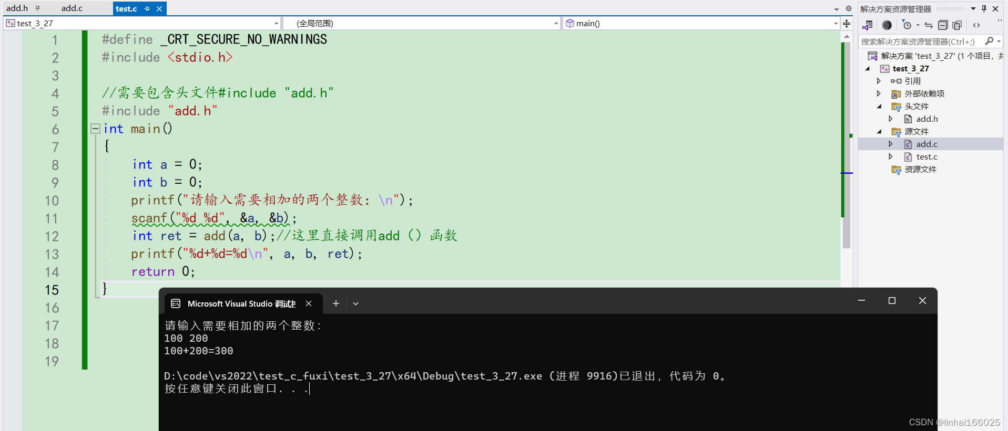1008x431 pixels.
Task: Click the 源文件 filter folder icon
Action: coord(896,132)
